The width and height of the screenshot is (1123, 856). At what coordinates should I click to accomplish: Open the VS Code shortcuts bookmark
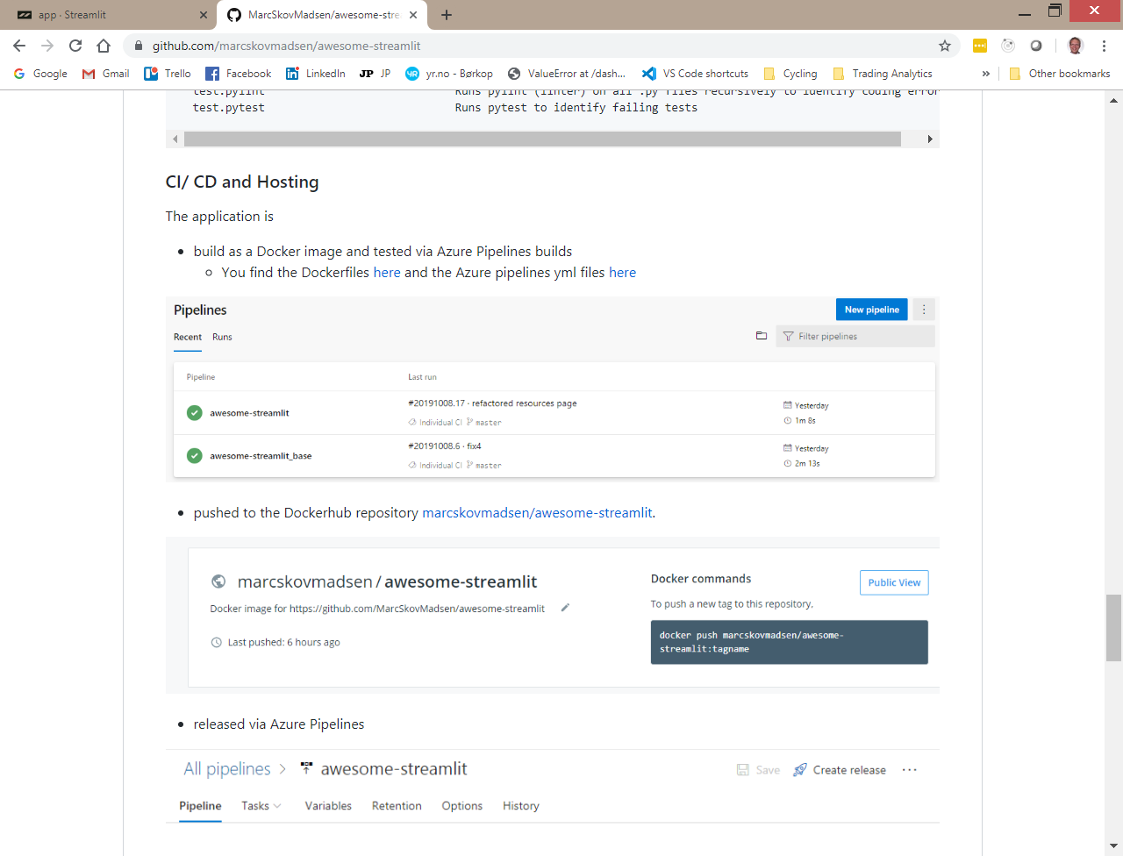point(695,74)
